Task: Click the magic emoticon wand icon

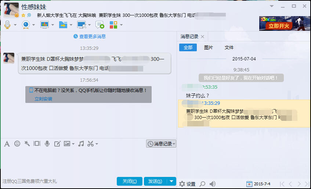Action: [x=27, y=144]
